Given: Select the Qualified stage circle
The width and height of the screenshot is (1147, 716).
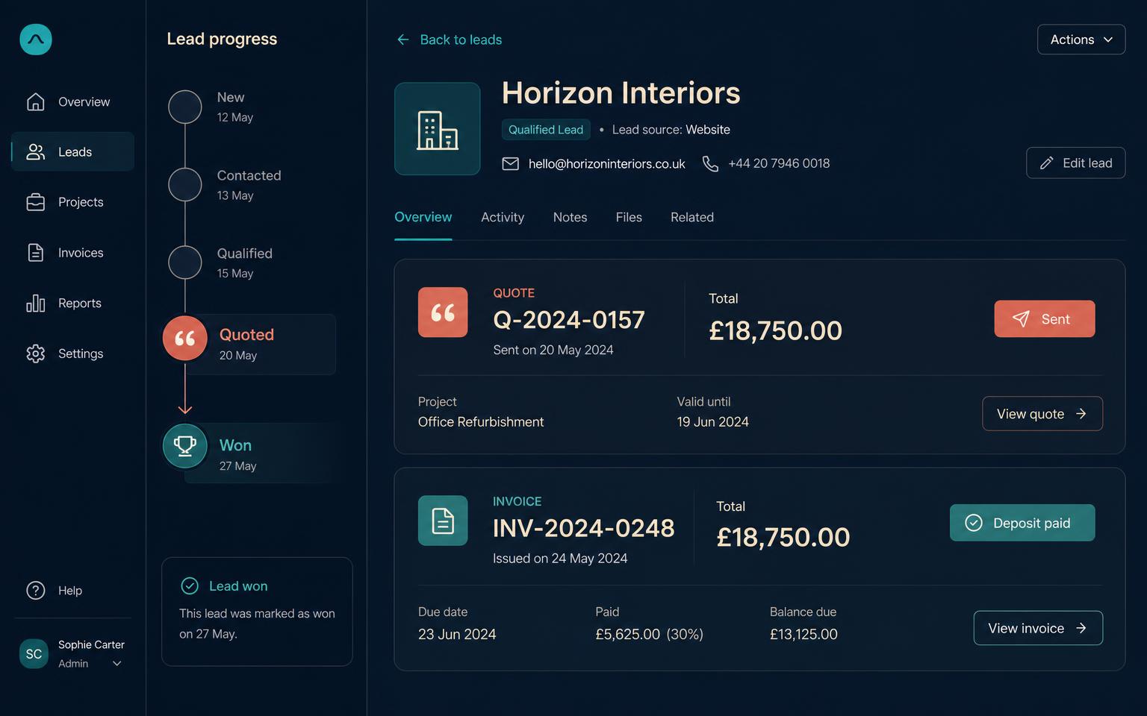Looking at the screenshot, I should [x=185, y=263].
